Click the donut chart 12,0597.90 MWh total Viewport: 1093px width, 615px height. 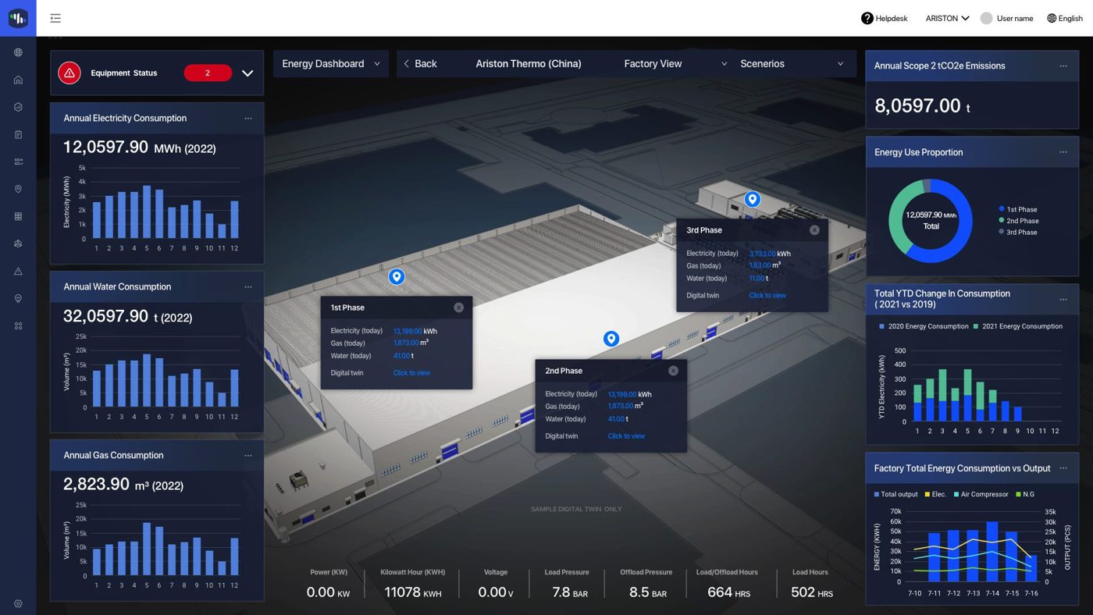[931, 220]
